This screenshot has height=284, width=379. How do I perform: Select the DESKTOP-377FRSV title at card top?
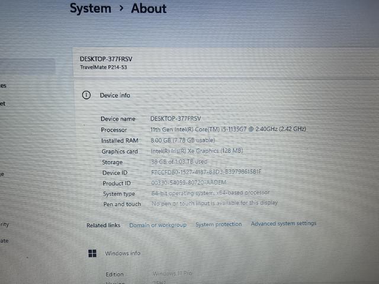(106, 59)
